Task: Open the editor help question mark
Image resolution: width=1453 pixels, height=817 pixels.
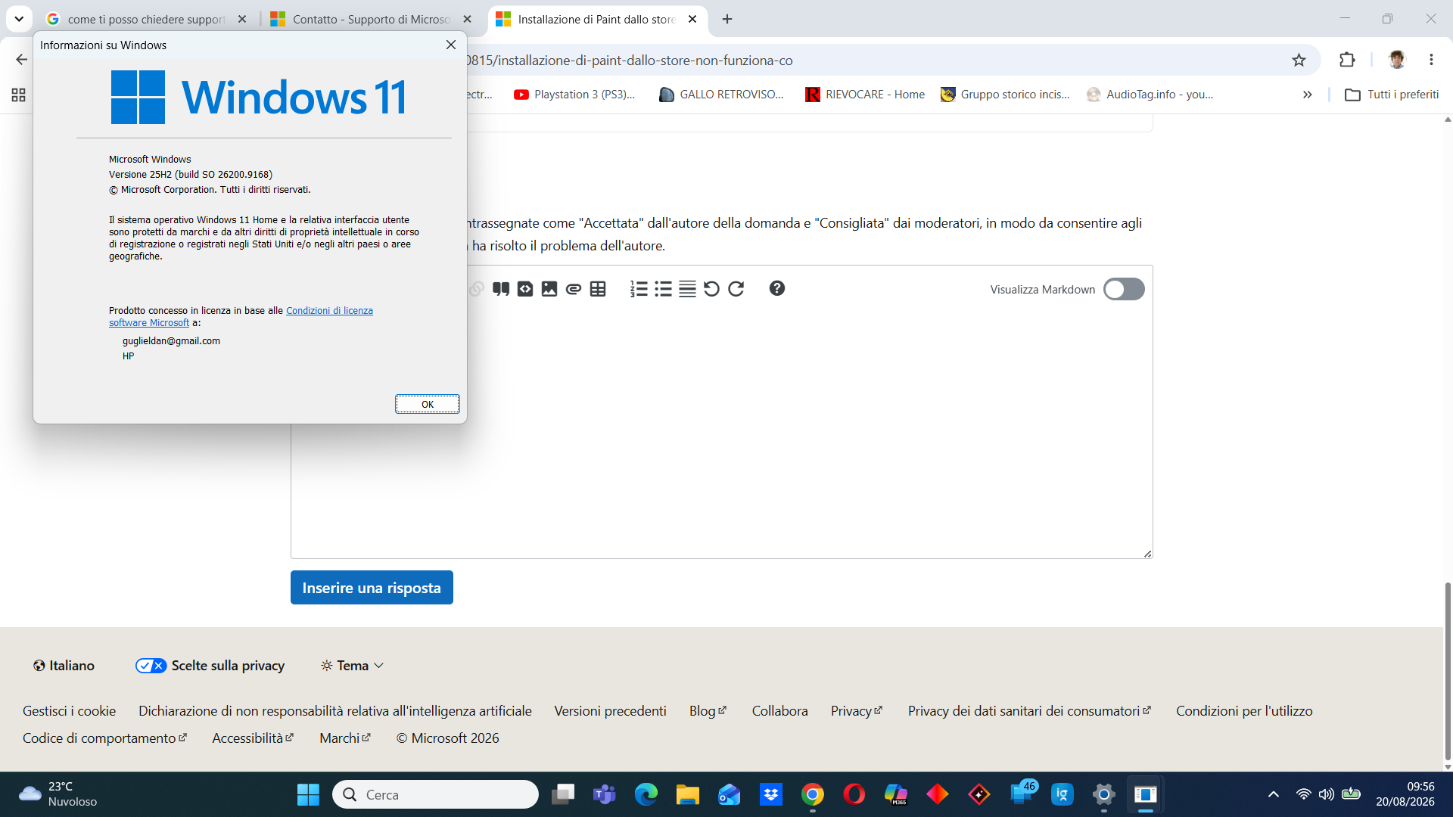Action: click(776, 288)
